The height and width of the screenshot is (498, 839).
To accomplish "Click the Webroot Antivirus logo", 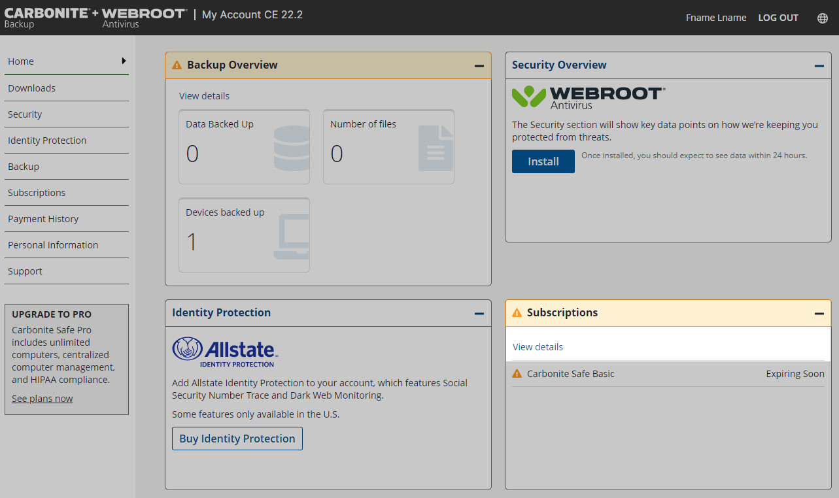I will [589, 97].
